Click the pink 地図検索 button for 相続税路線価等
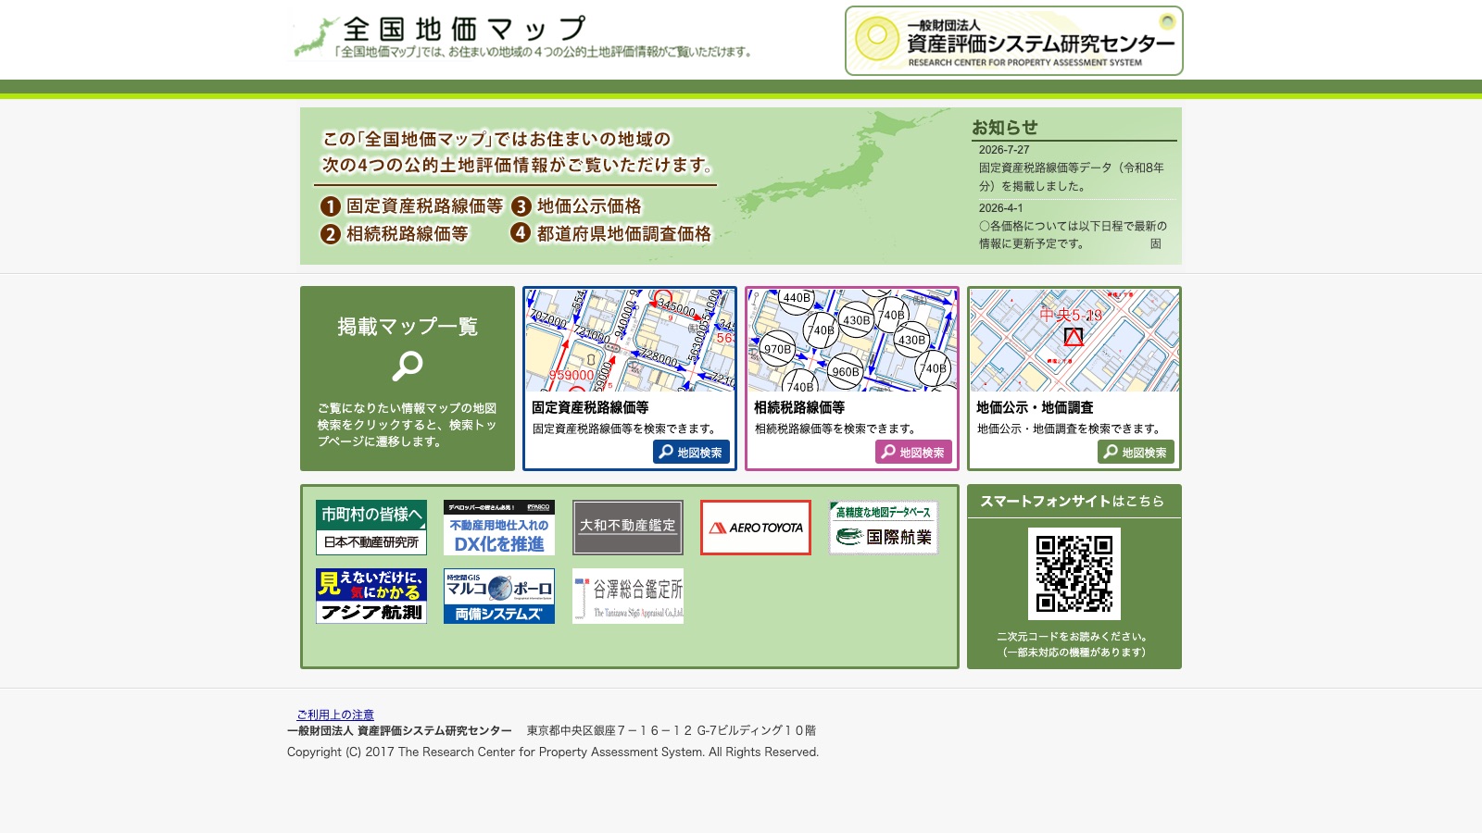Image resolution: width=1482 pixels, height=833 pixels. tap(913, 452)
